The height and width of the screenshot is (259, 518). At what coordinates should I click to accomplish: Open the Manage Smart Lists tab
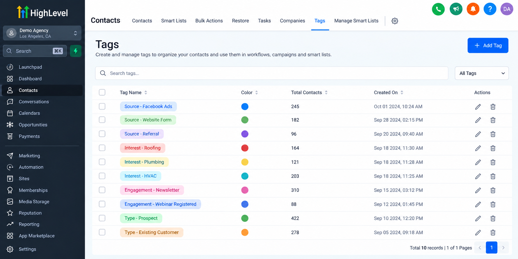(356, 21)
